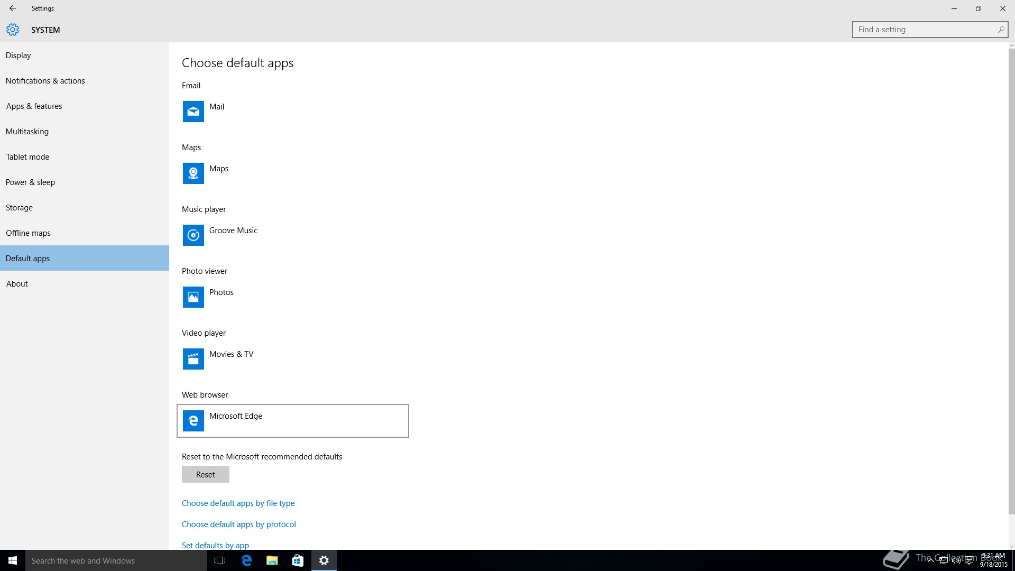Click the Find a setting search box
This screenshot has width=1015, height=571.
pyautogui.click(x=925, y=30)
